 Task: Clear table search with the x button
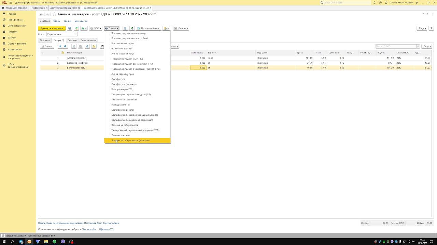(x=418, y=46)
